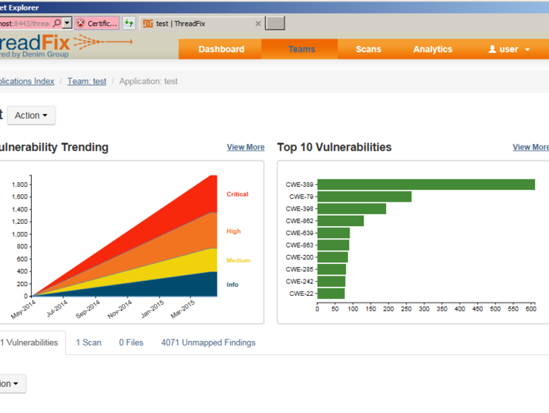Image resolution: width=549 pixels, height=413 pixels.
Task: Click View More for Vulnerability Trending
Action: (245, 148)
